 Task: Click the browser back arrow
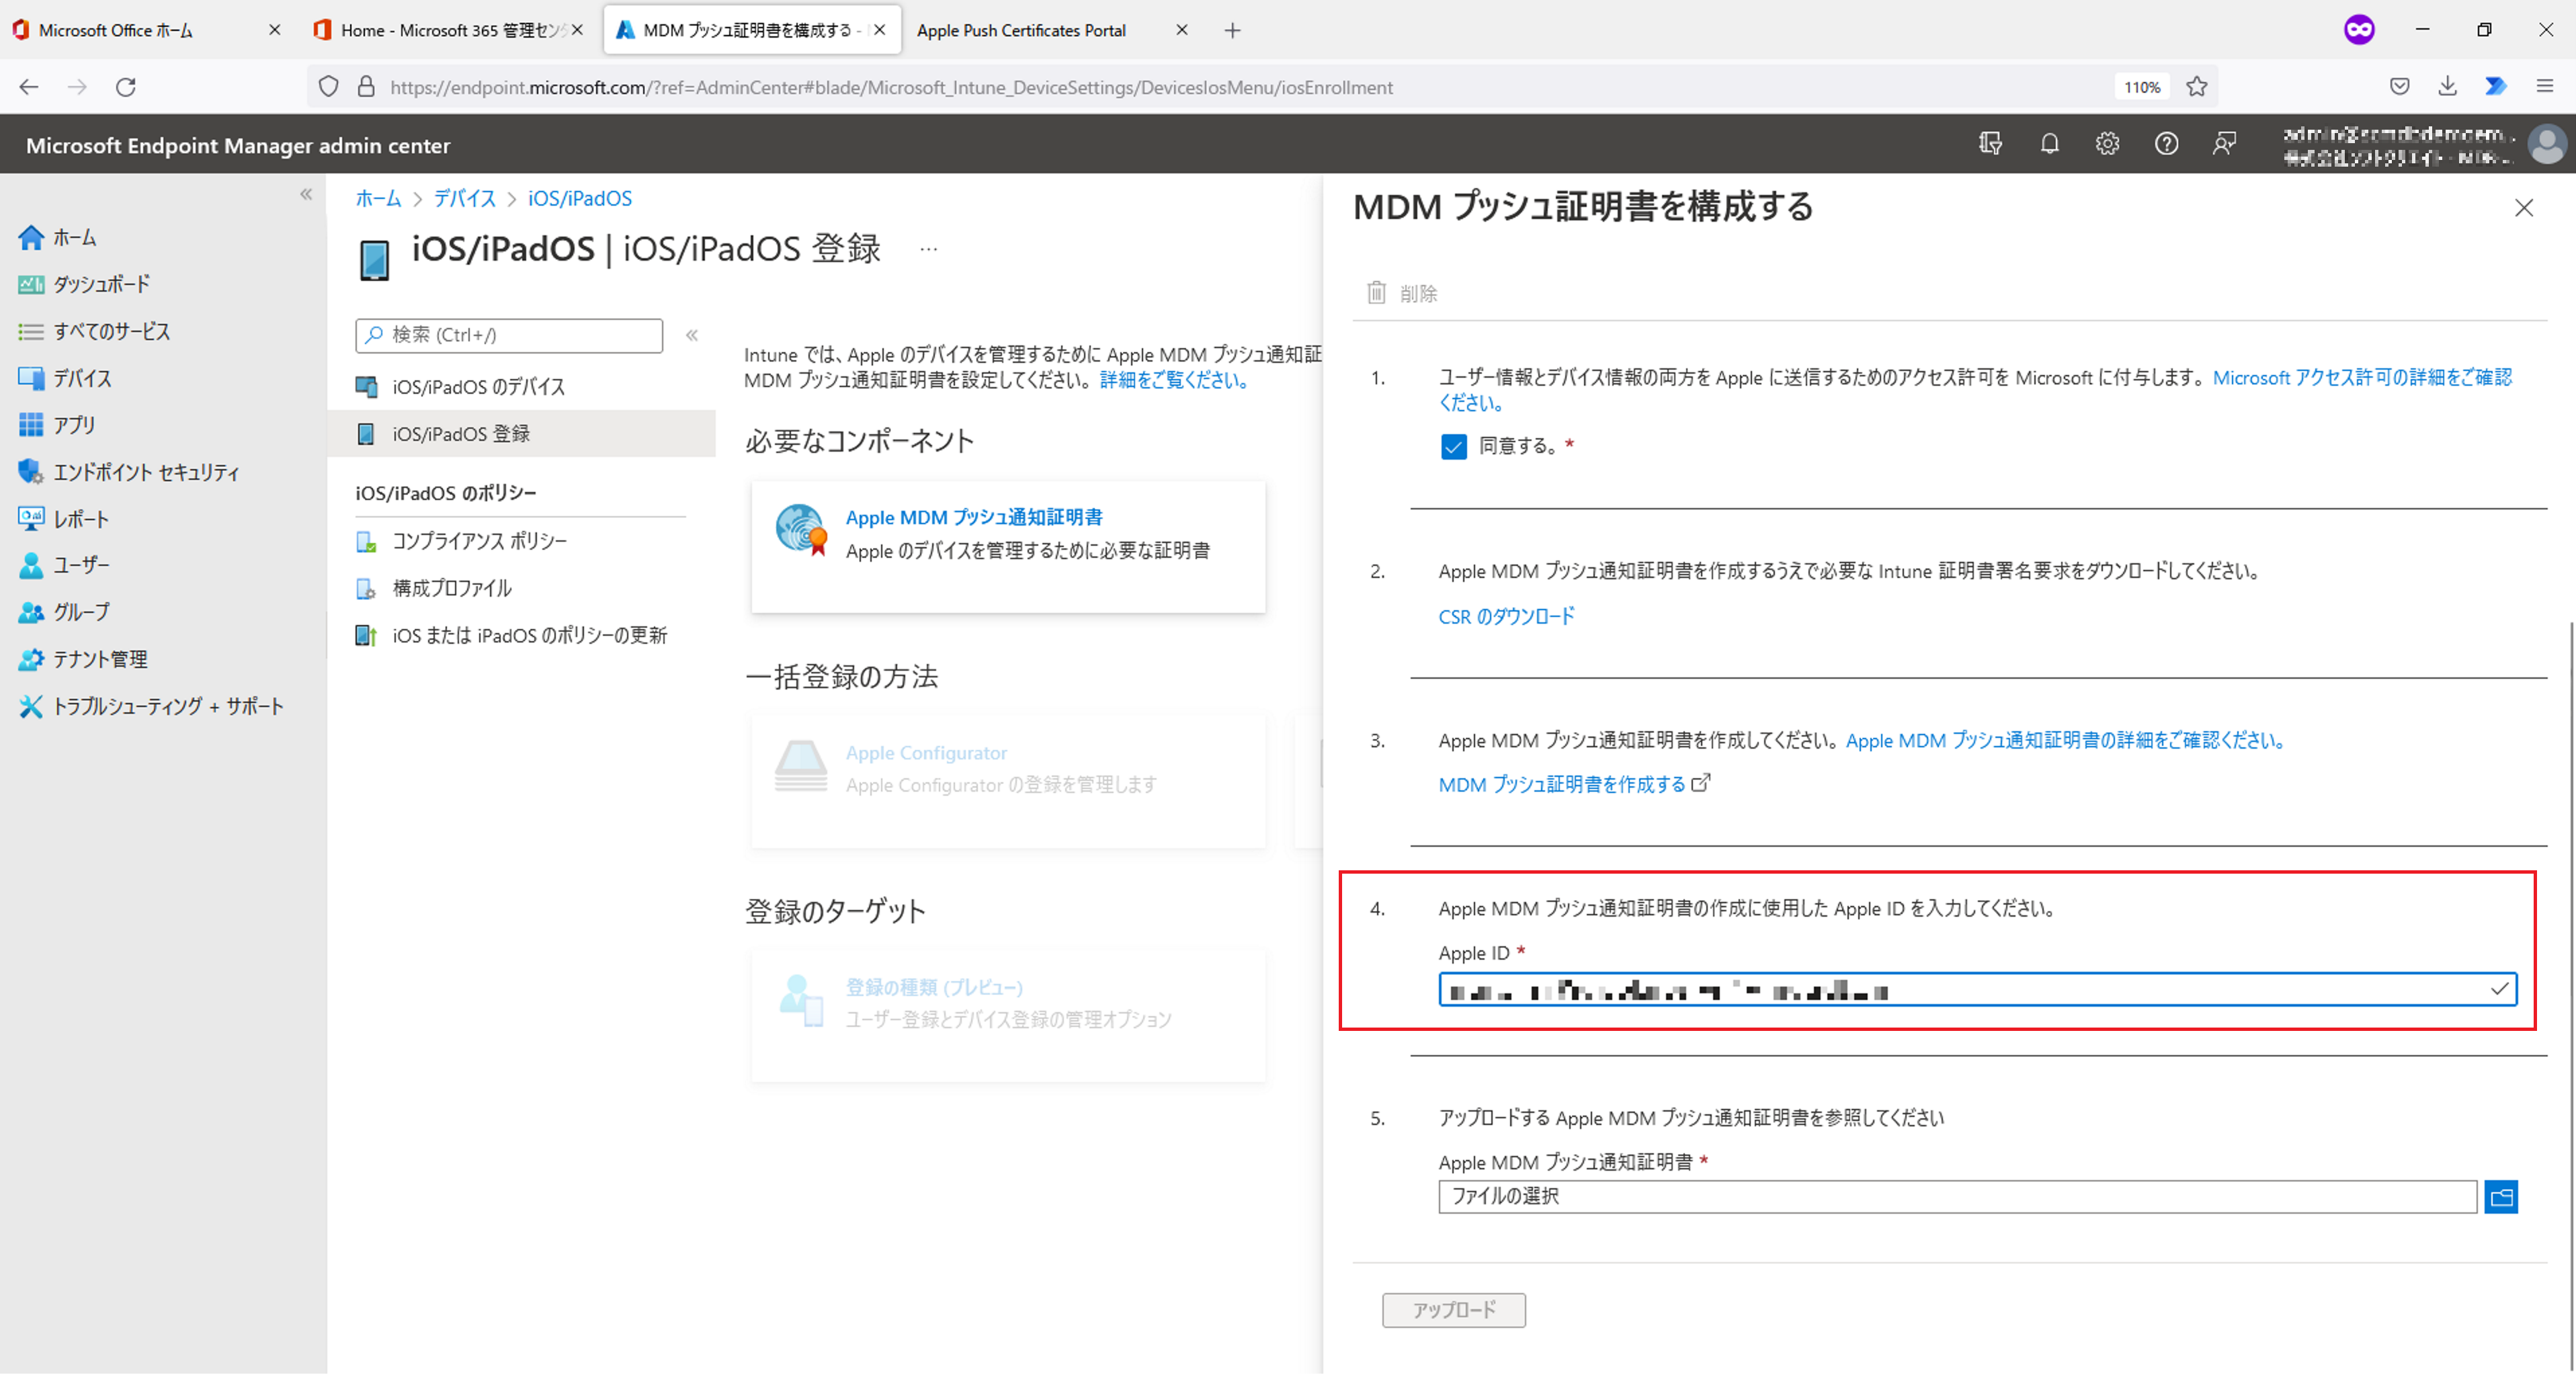pyautogui.click(x=29, y=87)
